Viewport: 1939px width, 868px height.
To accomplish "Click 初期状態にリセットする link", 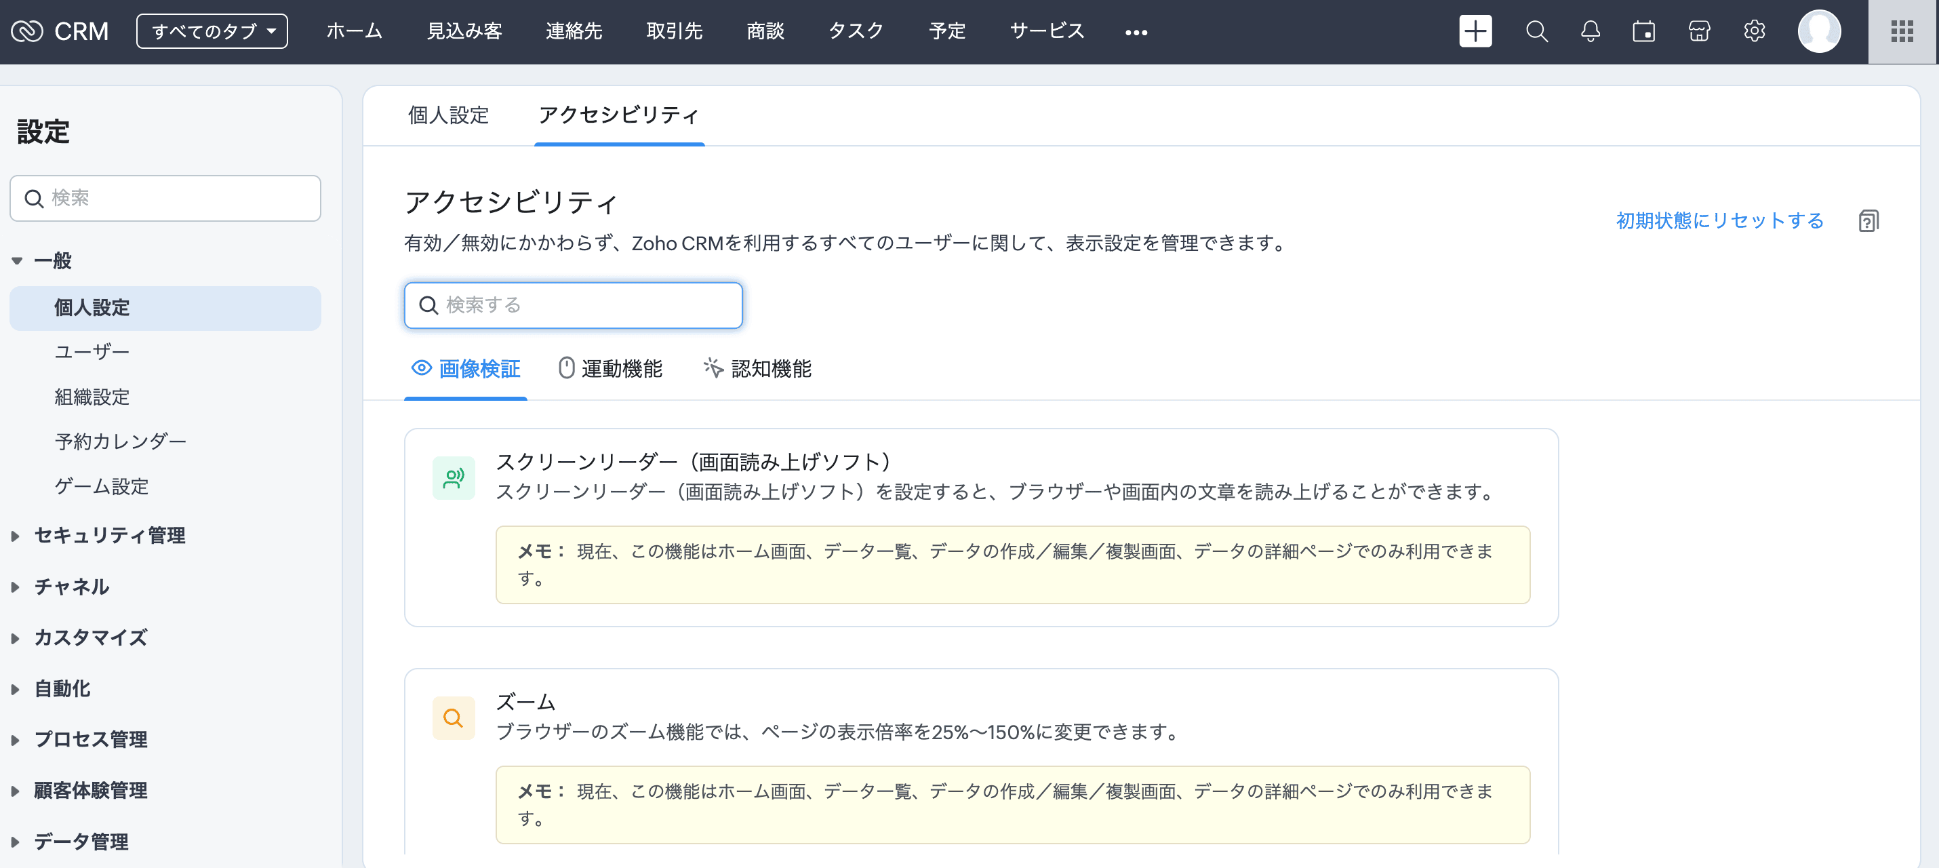I will [x=1719, y=220].
